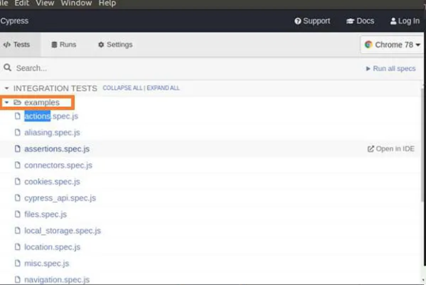The image size is (426, 285).
Task: Click Run all specs
Action: 391,68
